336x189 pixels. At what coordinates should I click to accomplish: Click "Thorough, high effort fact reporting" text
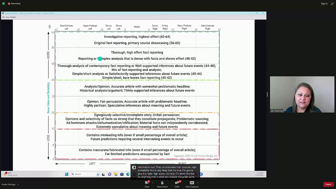coord(137,52)
